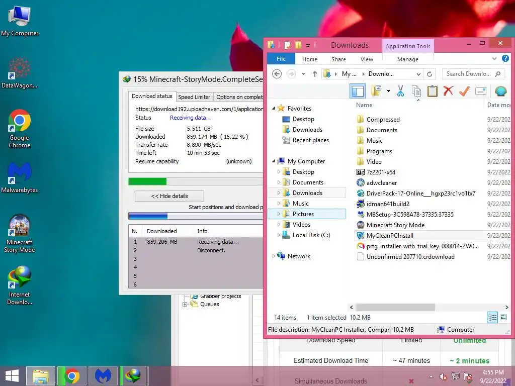The width and height of the screenshot is (515, 386).
Task: Collapse the Favorites tree group
Action: [274, 108]
